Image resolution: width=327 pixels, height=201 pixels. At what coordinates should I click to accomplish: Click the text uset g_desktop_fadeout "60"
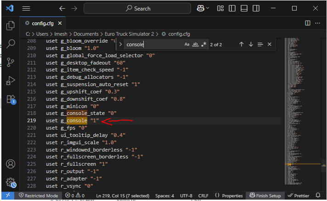86,63
